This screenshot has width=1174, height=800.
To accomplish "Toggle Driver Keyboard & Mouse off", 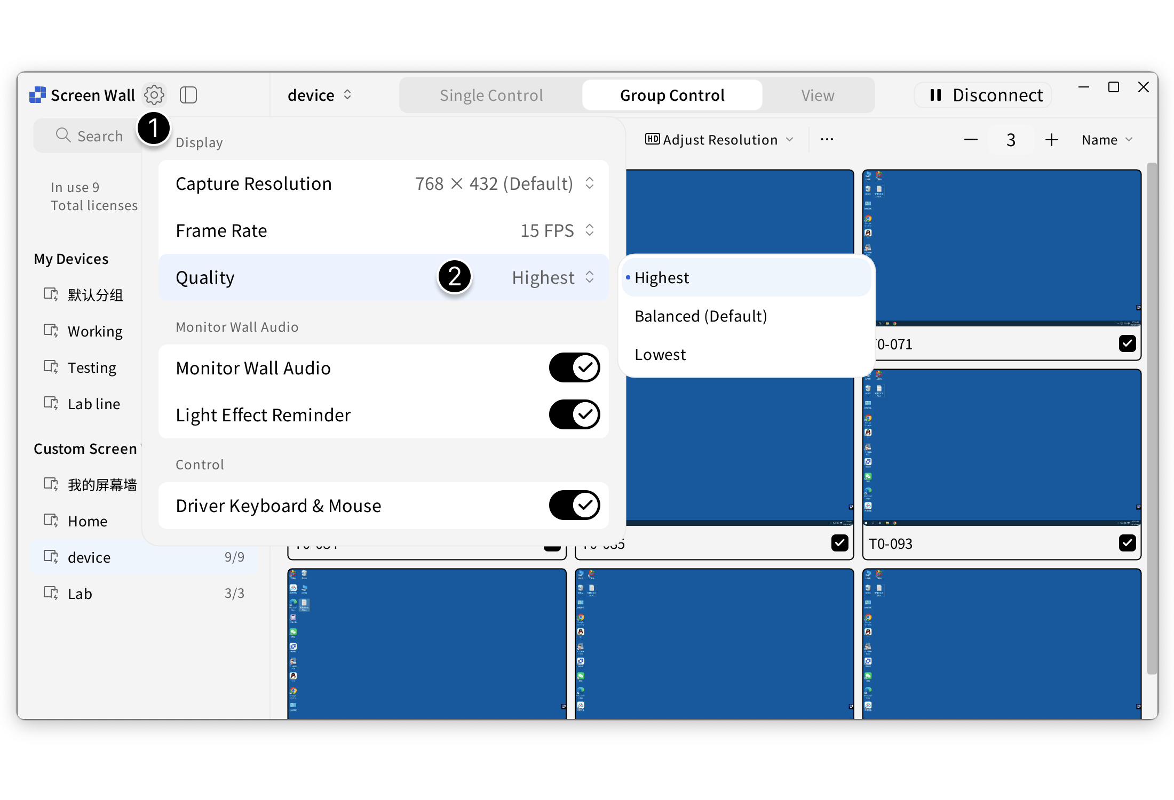I will [x=574, y=505].
